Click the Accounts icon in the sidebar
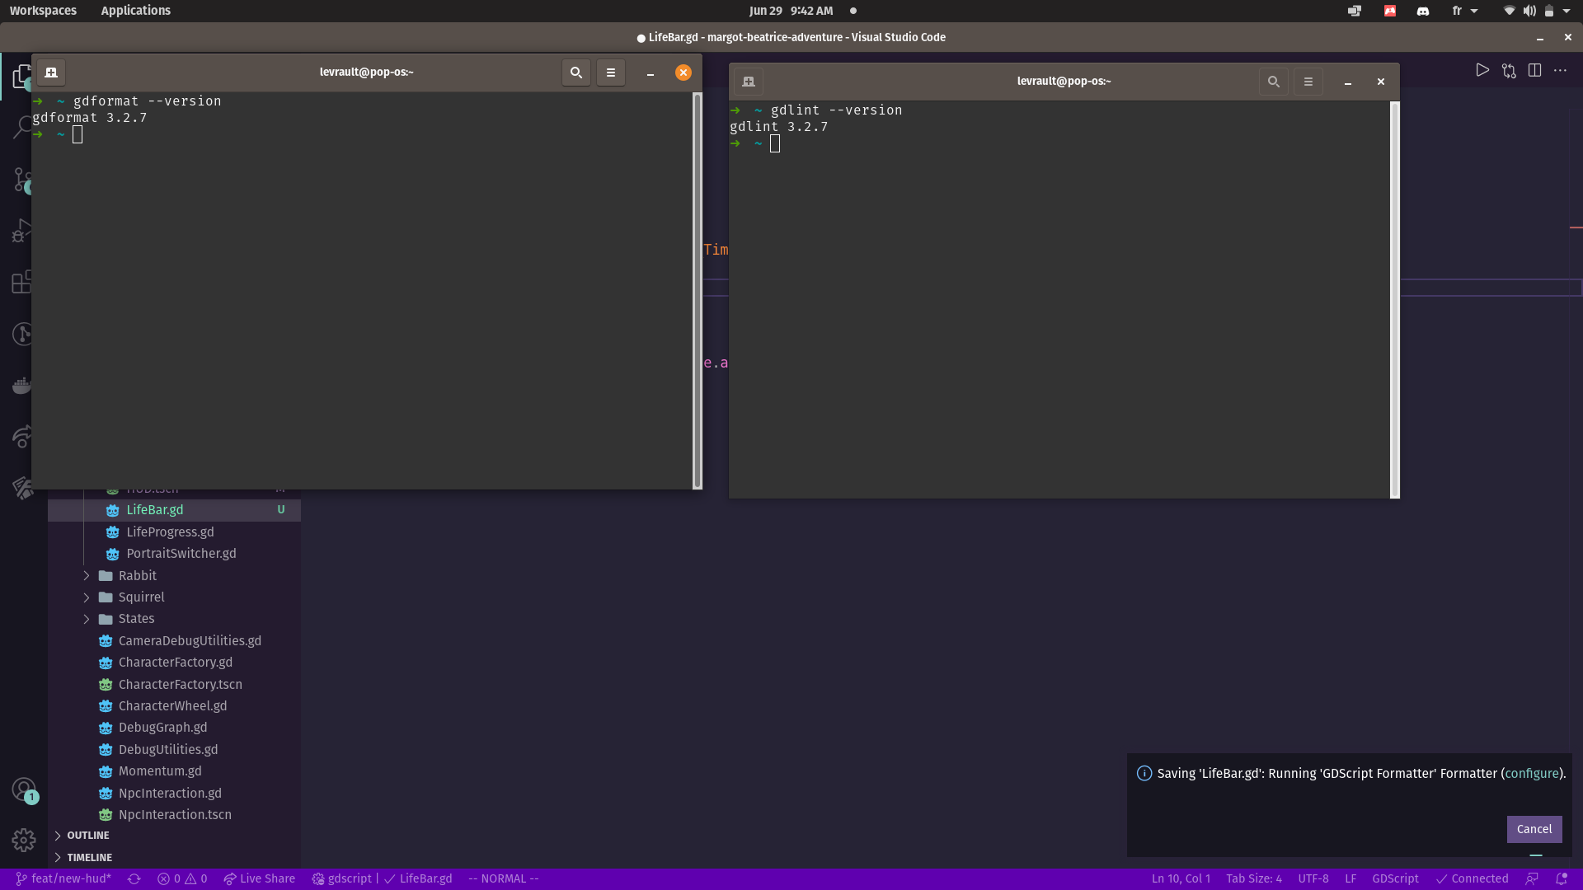 tap(22, 789)
